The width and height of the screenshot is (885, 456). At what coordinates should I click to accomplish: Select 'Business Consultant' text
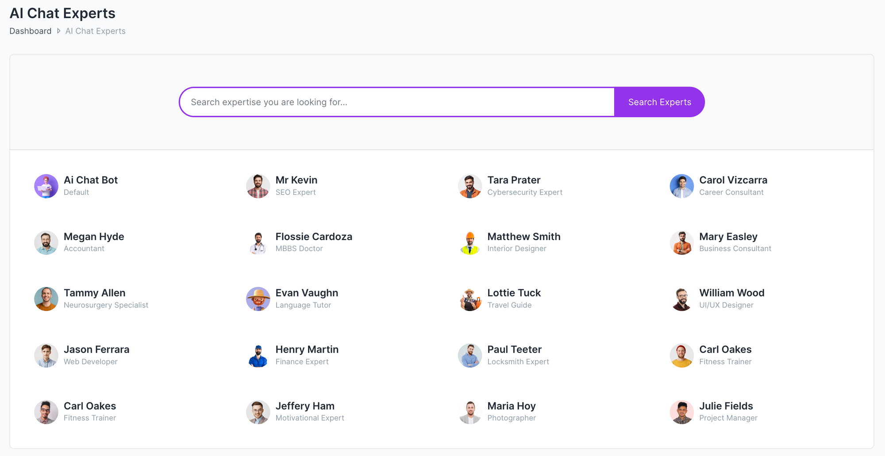(x=735, y=248)
